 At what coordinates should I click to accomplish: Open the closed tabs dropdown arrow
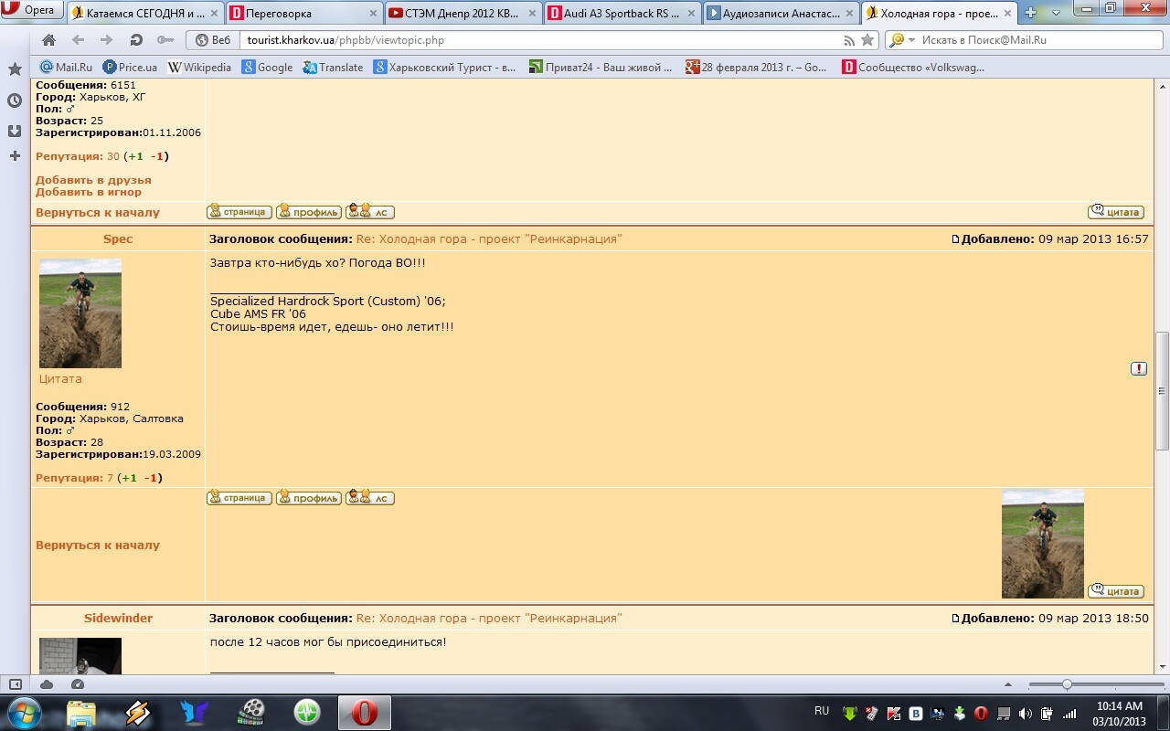(1056, 13)
